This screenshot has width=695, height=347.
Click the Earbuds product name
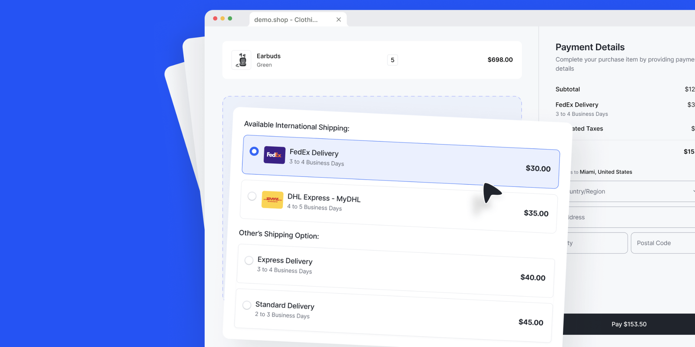pos(268,56)
